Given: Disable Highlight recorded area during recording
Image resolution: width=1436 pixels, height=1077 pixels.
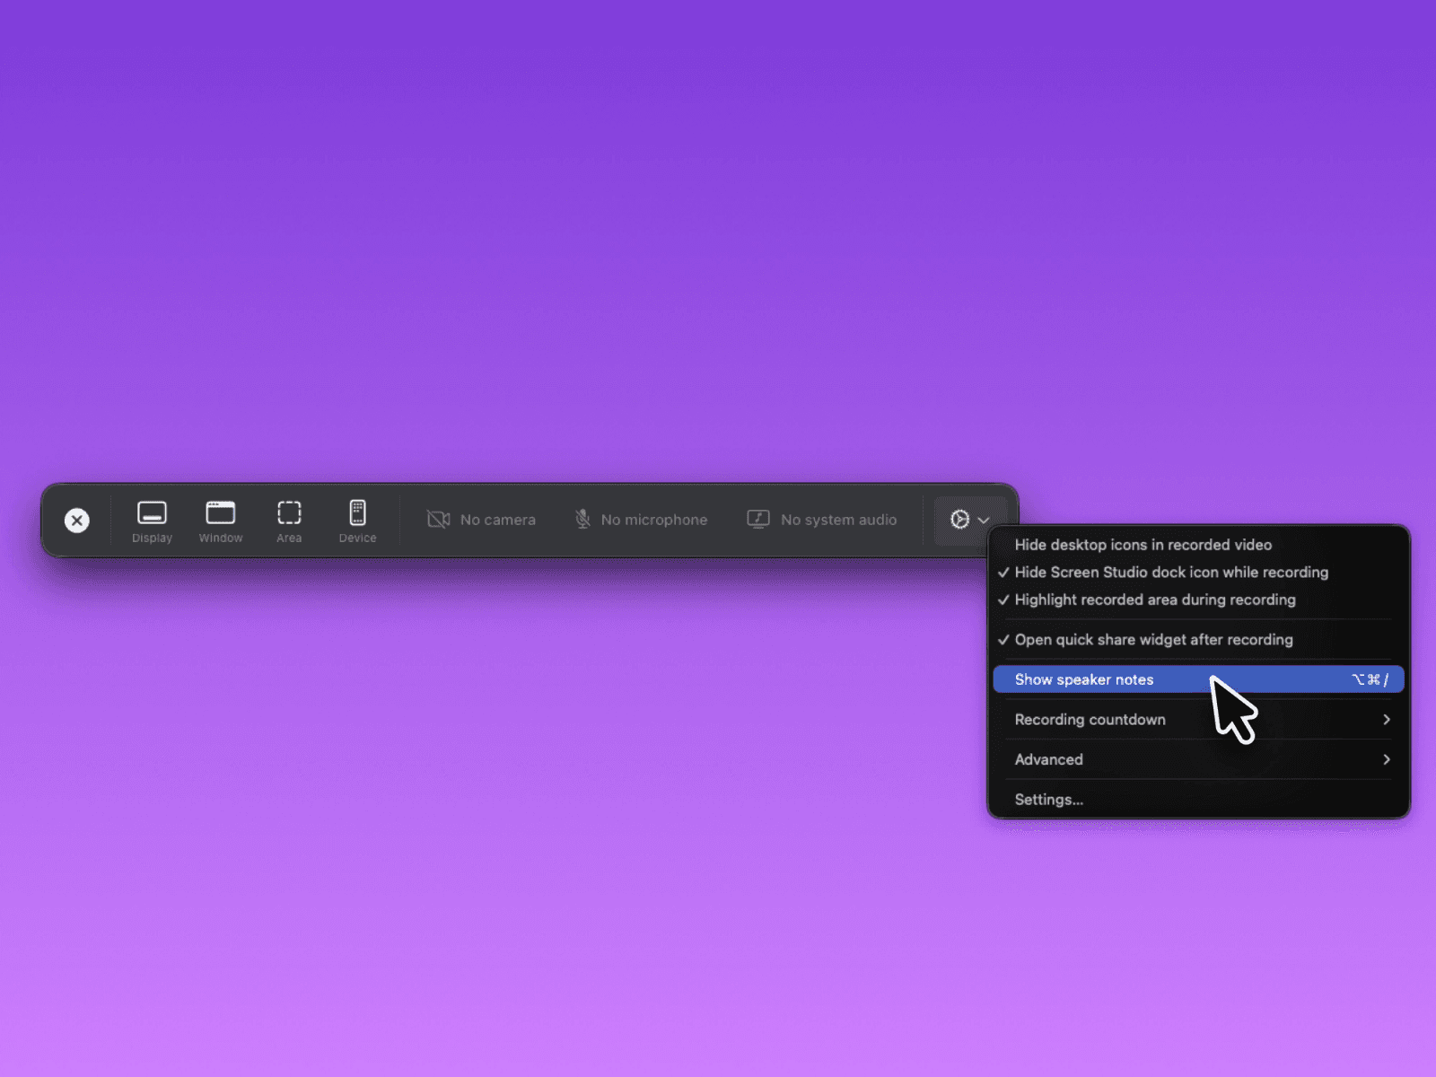Looking at the screenshot, I should pyautogui.click(x=1154, y=600).
